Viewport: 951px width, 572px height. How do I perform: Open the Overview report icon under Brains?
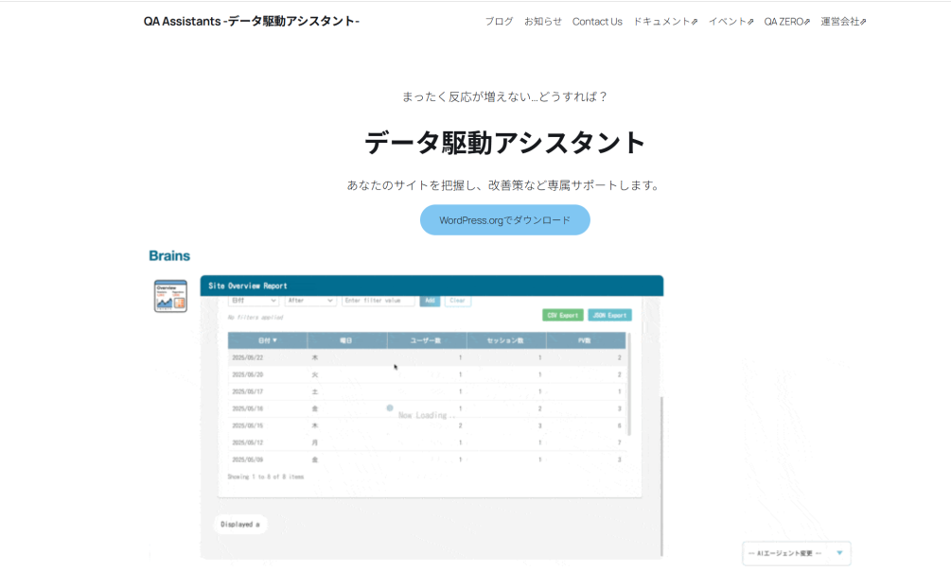pyautogui.click(x=170, y=296)
